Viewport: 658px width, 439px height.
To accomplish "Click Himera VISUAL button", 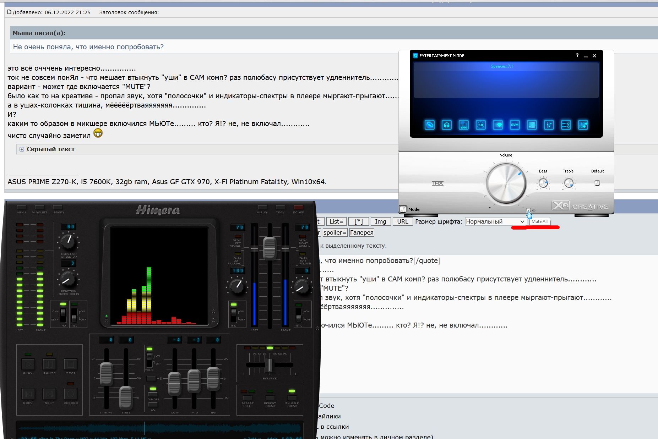I will pyautogui.click(x=263, y=207).
